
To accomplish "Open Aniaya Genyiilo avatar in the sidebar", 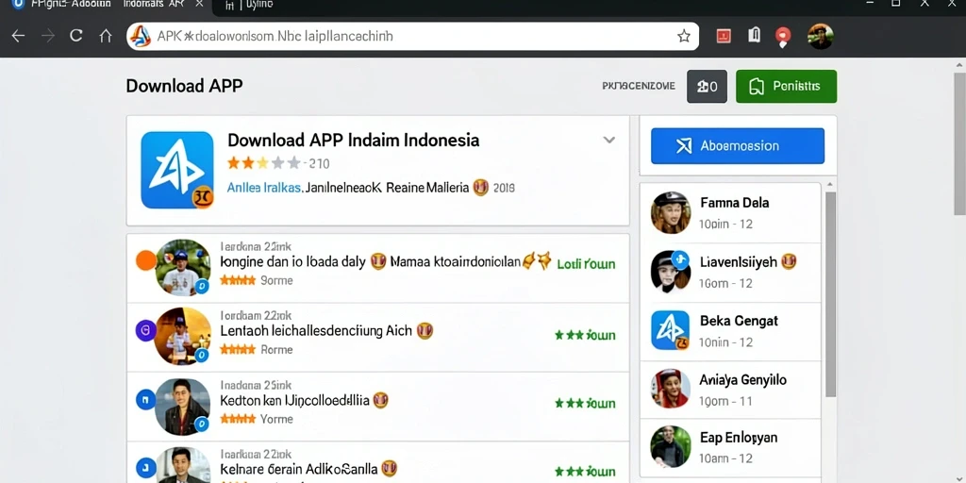I will [x=671, y=389].
